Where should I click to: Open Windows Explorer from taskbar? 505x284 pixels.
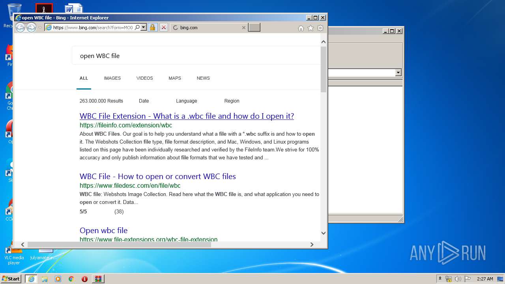tap(45, 279)
